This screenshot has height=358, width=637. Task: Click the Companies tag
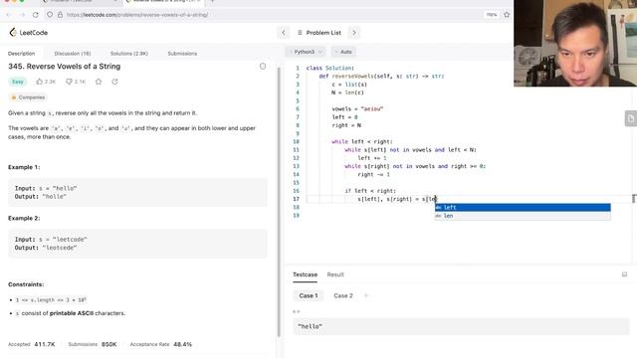pyautogui.click(x=28, y=97)
